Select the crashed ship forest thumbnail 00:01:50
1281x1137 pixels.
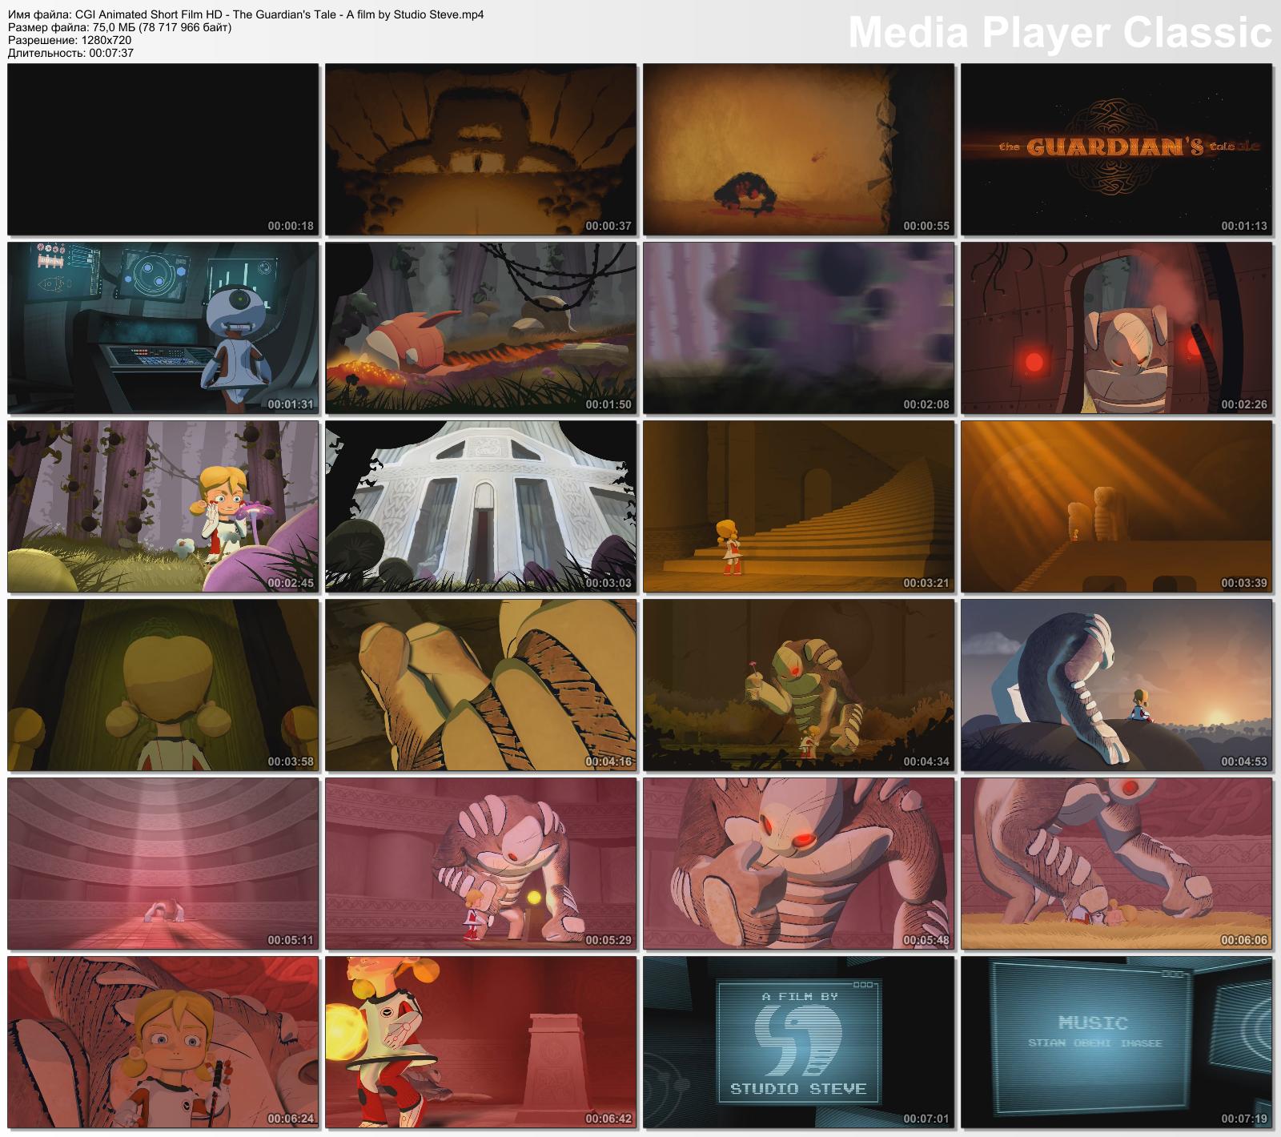tap(480, 328)
